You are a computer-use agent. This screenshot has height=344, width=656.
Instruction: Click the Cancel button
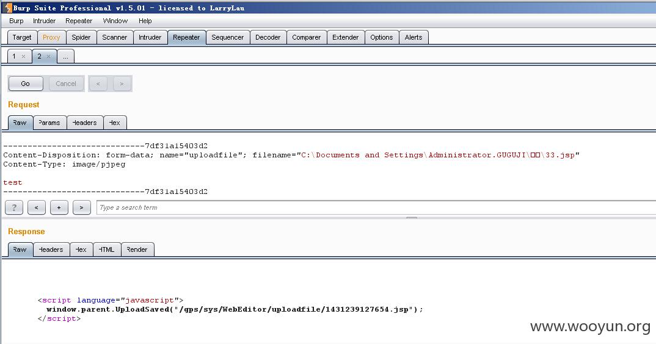[x=66, y=84]
